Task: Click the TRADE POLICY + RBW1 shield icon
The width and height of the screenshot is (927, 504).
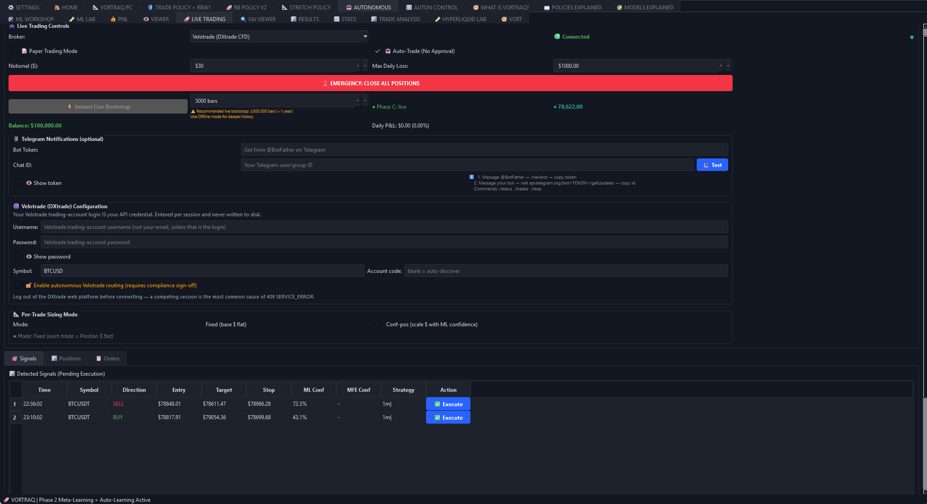Action: coord(150,8)
